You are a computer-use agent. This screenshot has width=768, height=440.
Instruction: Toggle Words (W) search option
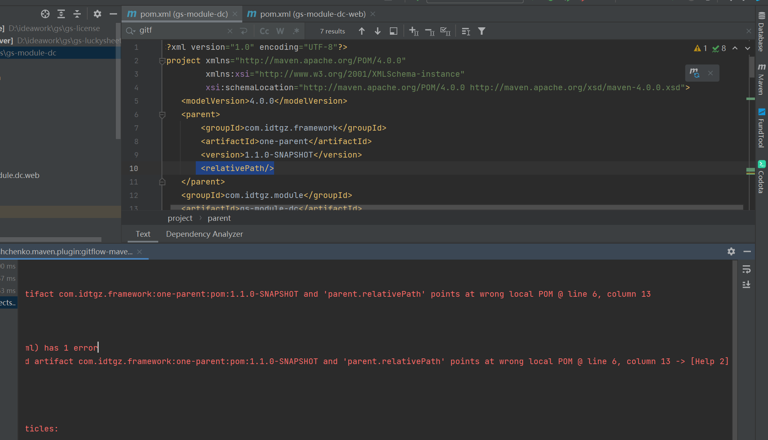point(280,31)
